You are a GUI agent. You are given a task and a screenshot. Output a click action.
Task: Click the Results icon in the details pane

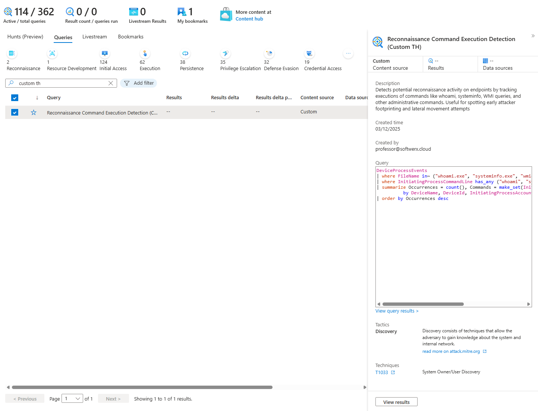[x=431, y=61]
